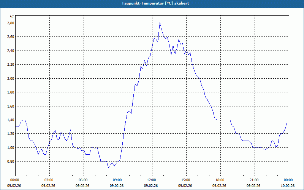Select the 09.02.26 date under 09:00

[117, 186]
